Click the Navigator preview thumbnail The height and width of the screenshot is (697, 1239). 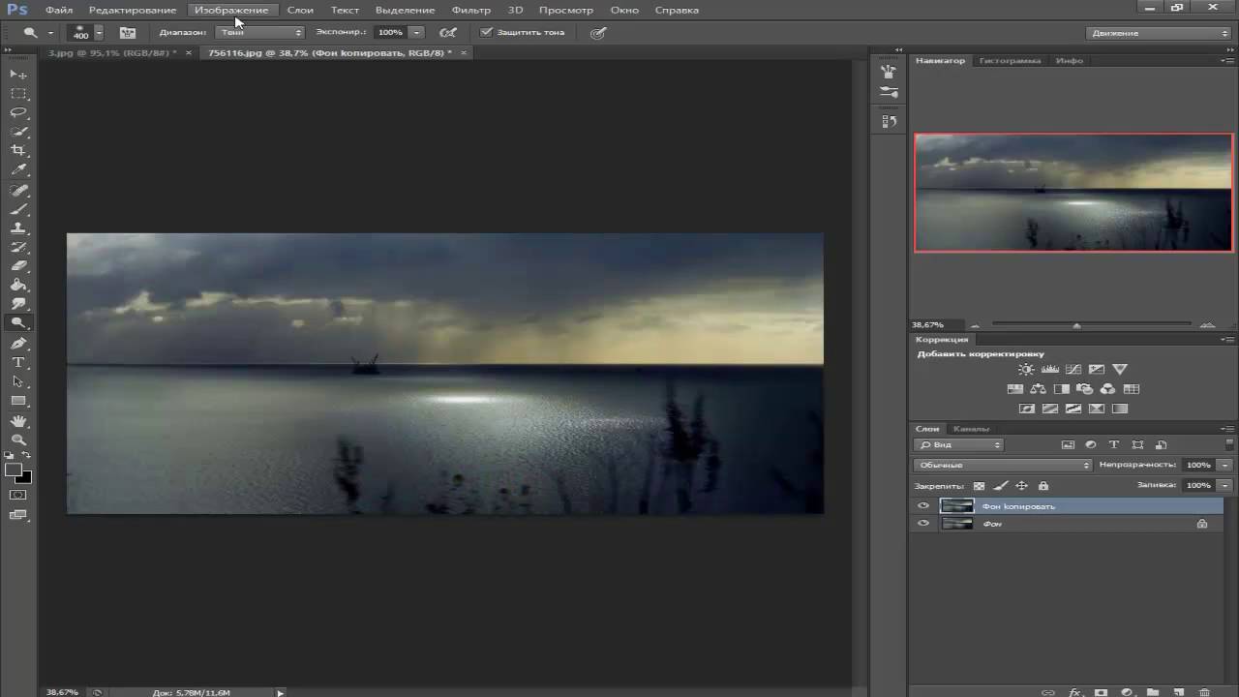(x=1073, y=193)
